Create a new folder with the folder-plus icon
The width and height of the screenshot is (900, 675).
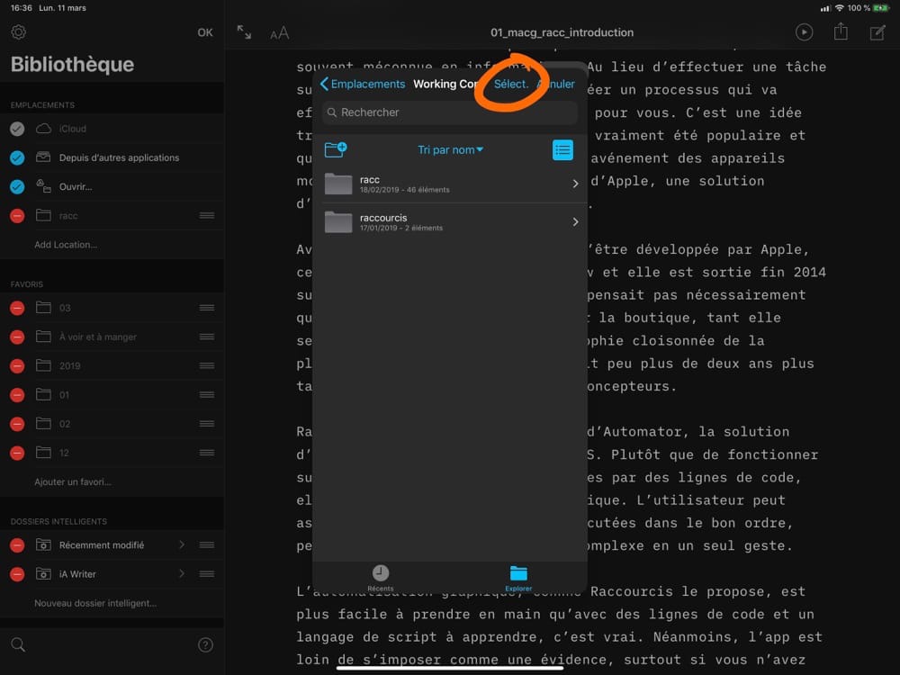click(336, 149)
